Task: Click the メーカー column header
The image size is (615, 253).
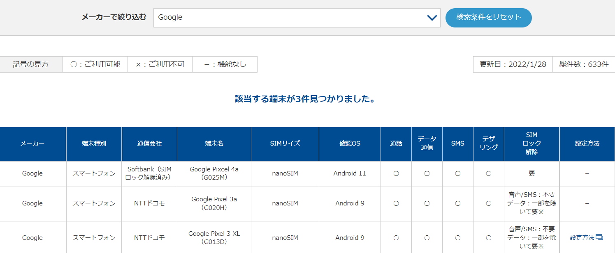Action: point(32,144)
